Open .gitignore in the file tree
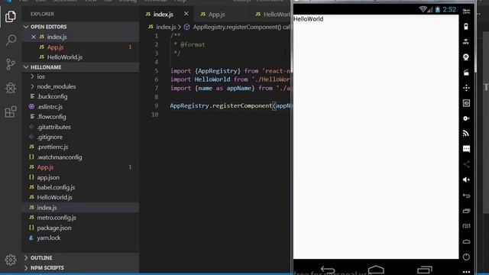 click(81, 137)
